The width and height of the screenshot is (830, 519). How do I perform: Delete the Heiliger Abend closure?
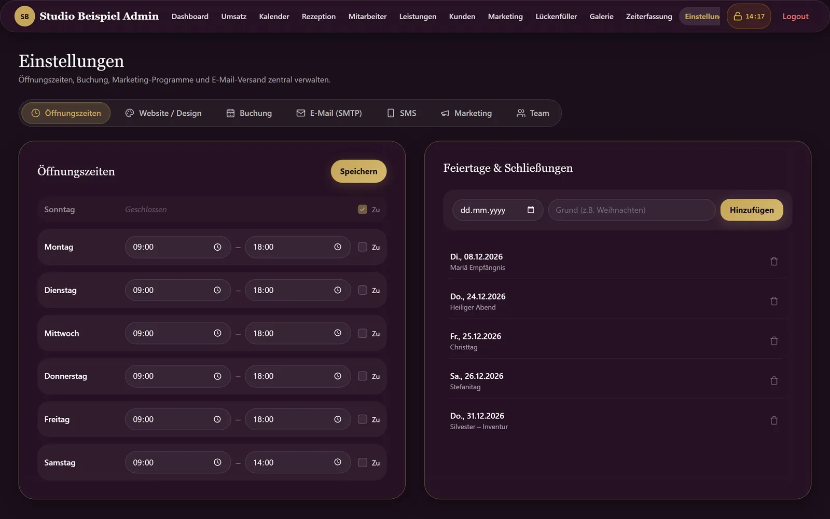coord(773,301)
